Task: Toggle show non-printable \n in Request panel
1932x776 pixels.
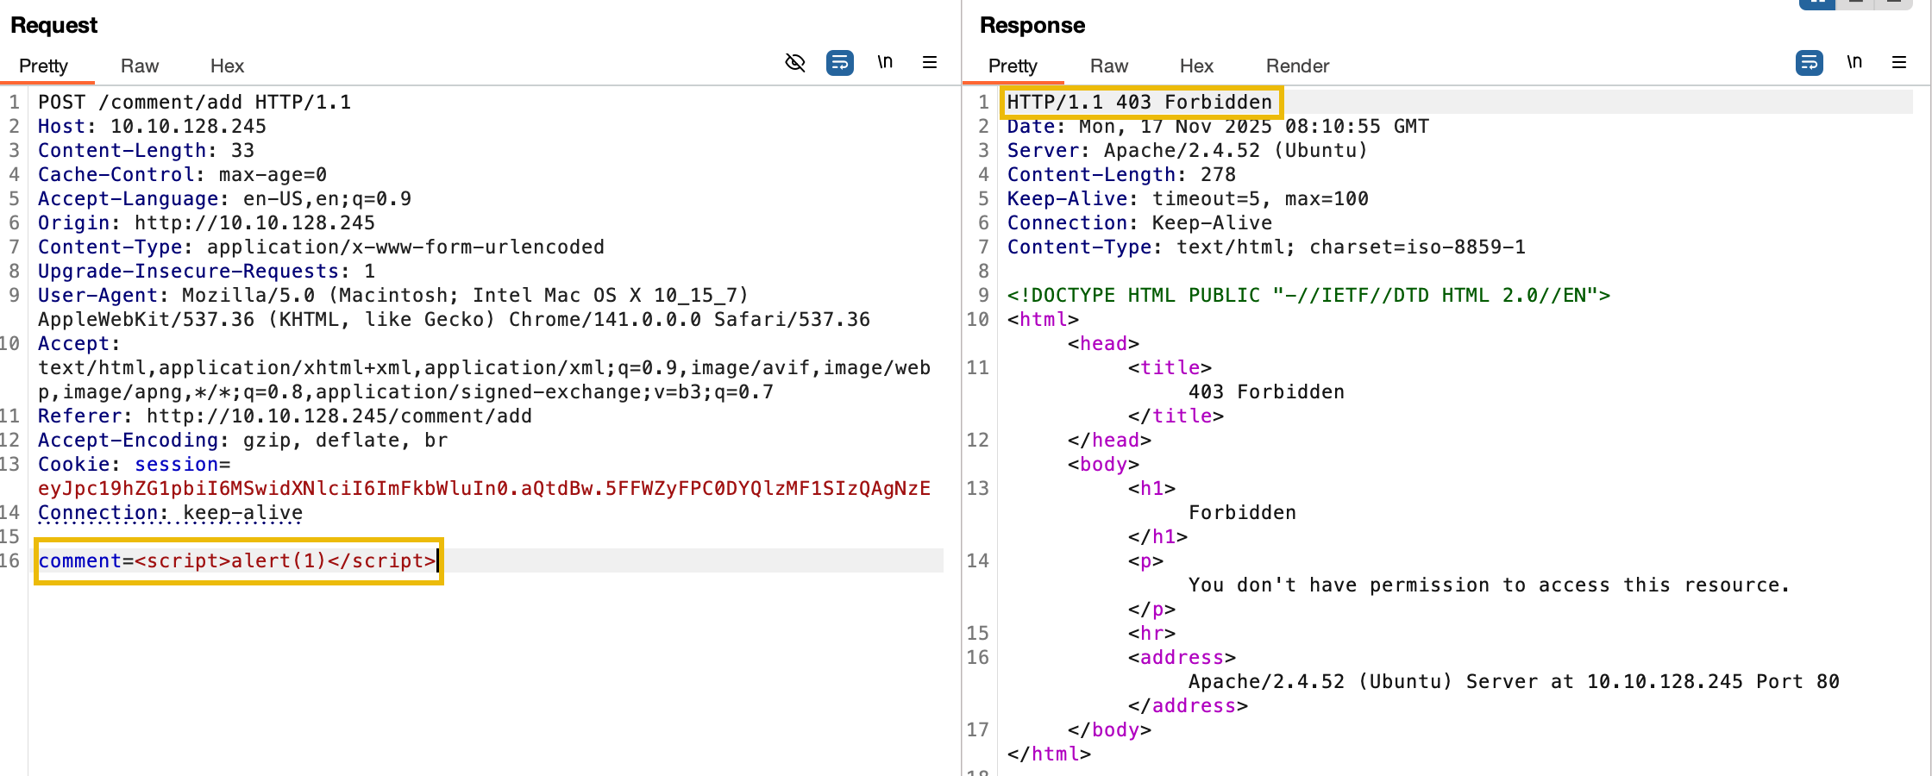Action: (x=885, y=62)
